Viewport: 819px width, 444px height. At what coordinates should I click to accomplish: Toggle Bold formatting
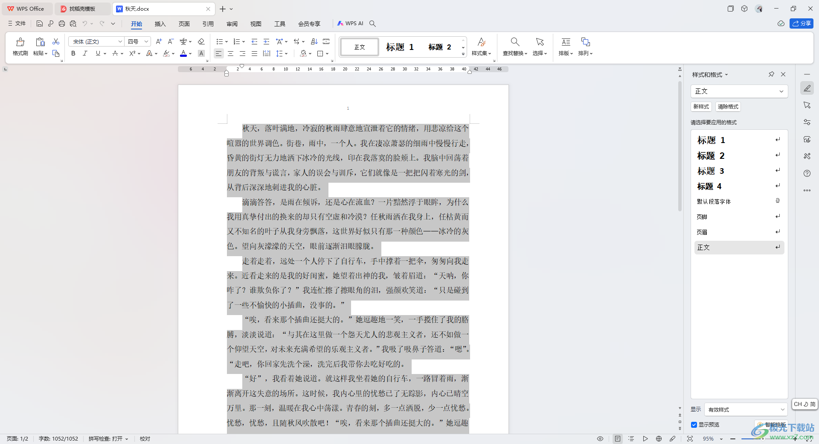click(73, 53)
